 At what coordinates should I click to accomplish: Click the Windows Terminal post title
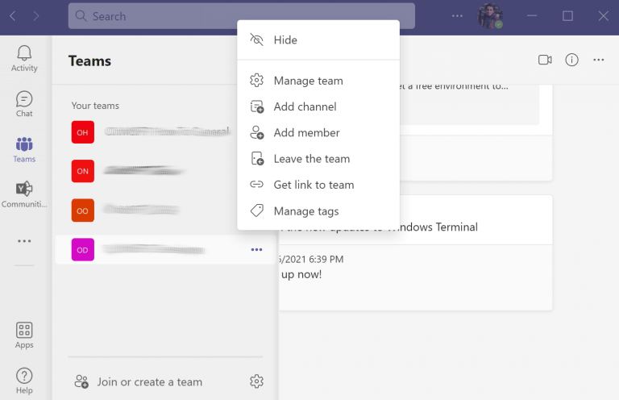380,227
